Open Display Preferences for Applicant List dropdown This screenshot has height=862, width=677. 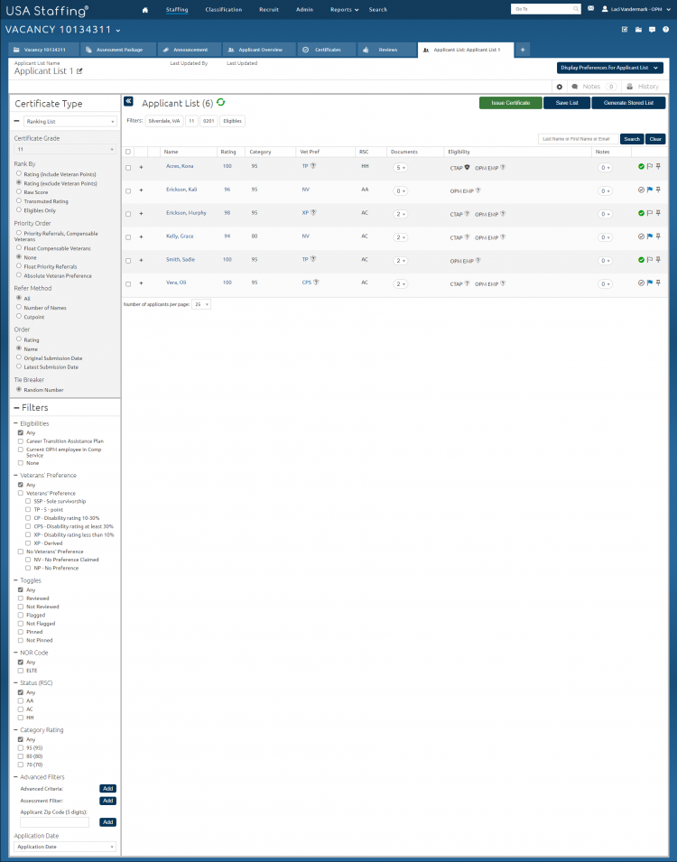[x=610, y=68]
